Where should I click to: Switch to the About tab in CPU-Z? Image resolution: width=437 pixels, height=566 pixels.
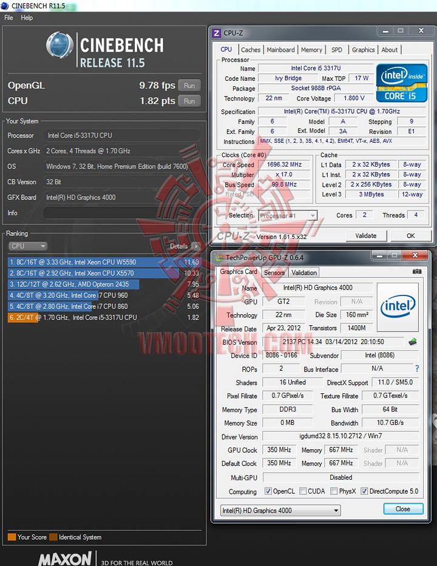point(390,50)
